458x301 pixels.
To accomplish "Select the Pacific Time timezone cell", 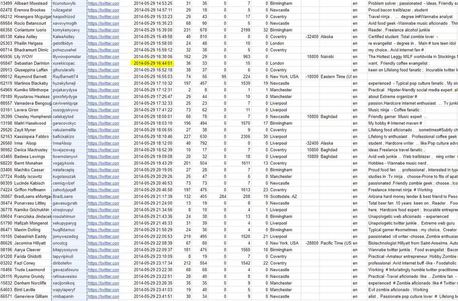I will [336, 243].
